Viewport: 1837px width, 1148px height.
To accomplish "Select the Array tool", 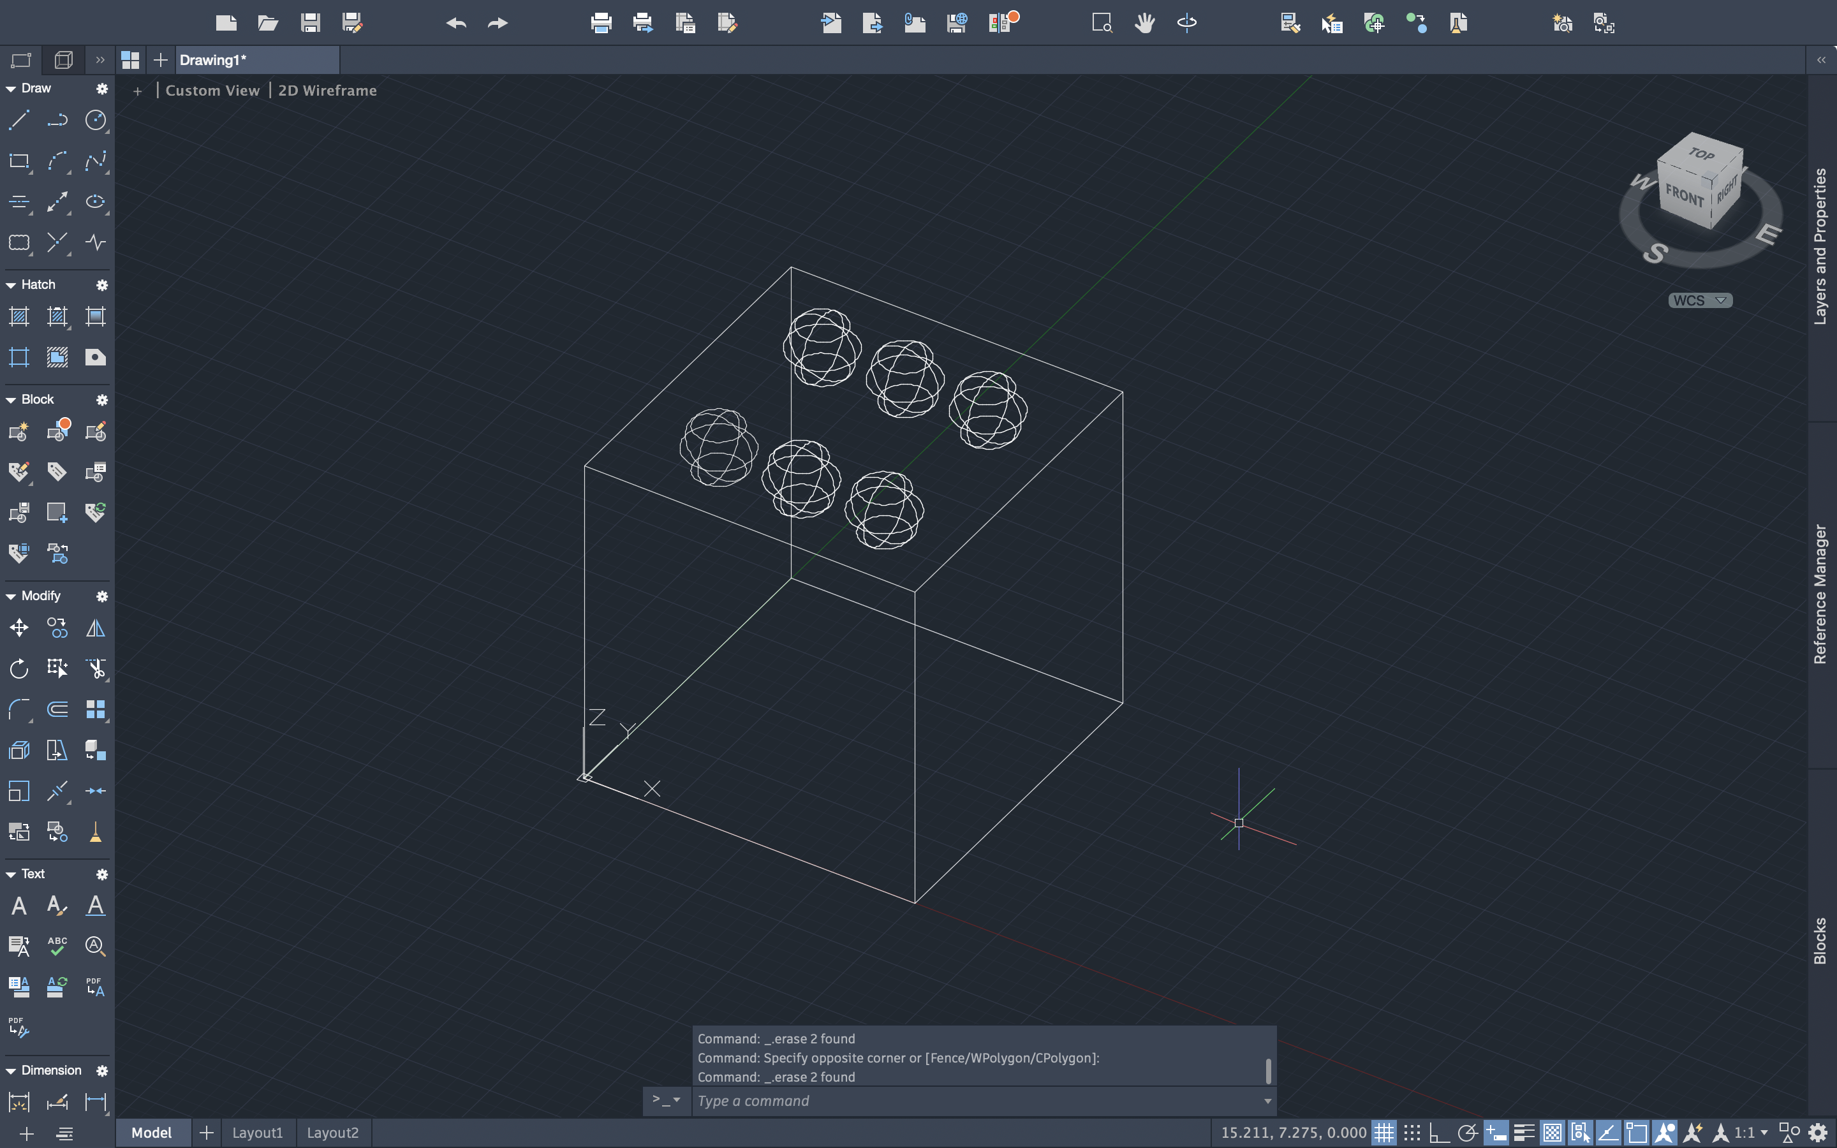I will tap(96, 709).
